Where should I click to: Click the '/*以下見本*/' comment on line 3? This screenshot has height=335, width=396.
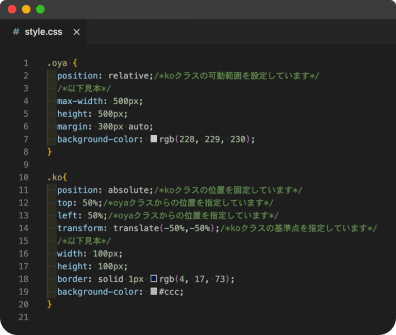tap(84, 88)
